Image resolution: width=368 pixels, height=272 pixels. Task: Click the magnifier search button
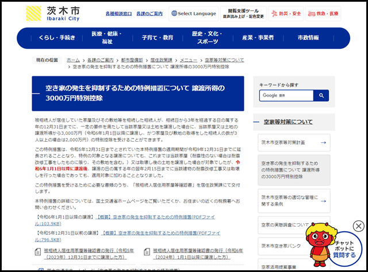coord(321,95)
